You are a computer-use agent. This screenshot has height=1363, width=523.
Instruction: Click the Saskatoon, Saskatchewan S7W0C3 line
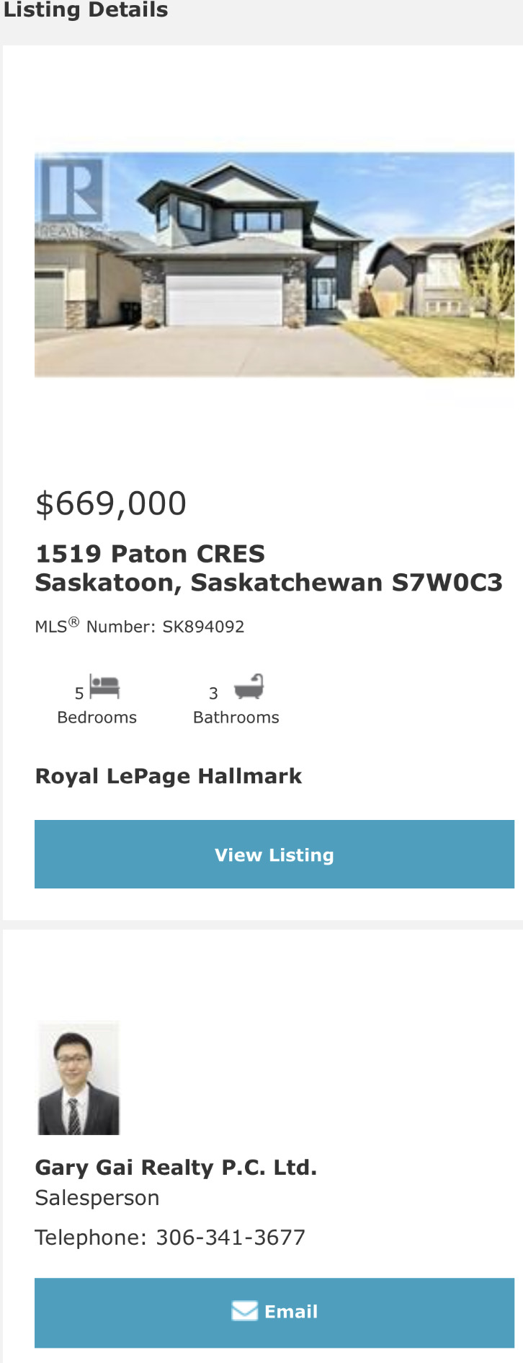click(x=268, y=583)
